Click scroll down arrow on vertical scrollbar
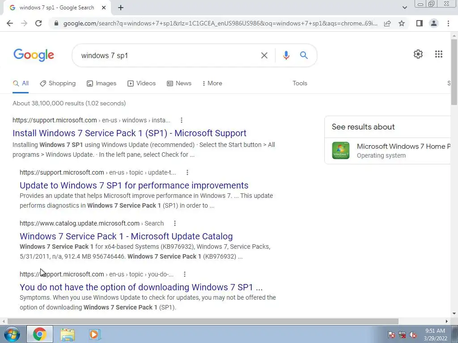Image resolution: width=458 pixels, height=343 pixels. click(454, 314)
